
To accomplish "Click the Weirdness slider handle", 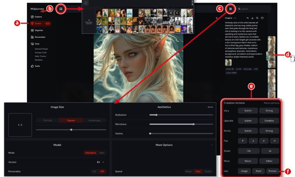I will (194, 124).
